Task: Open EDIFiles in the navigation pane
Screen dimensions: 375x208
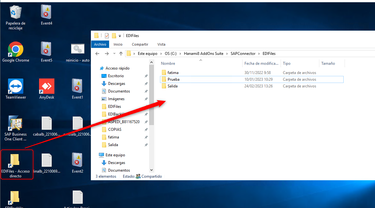Action: click(x=114, y=106)
